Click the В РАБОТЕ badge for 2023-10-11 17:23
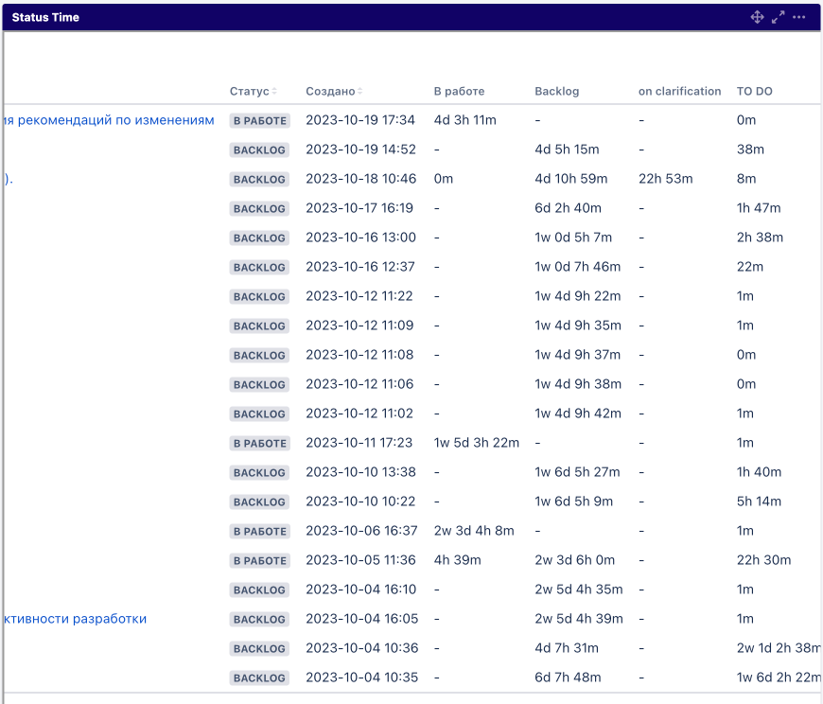Screen dimensions: 823x704 tap(259, 444)
